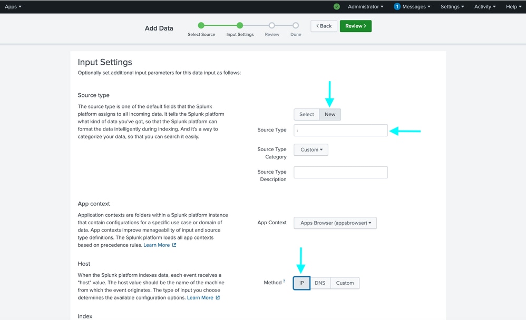Open external-link icon beside App context Learn More
Viewport: 526px width, 320px height.
coord(174,245)
